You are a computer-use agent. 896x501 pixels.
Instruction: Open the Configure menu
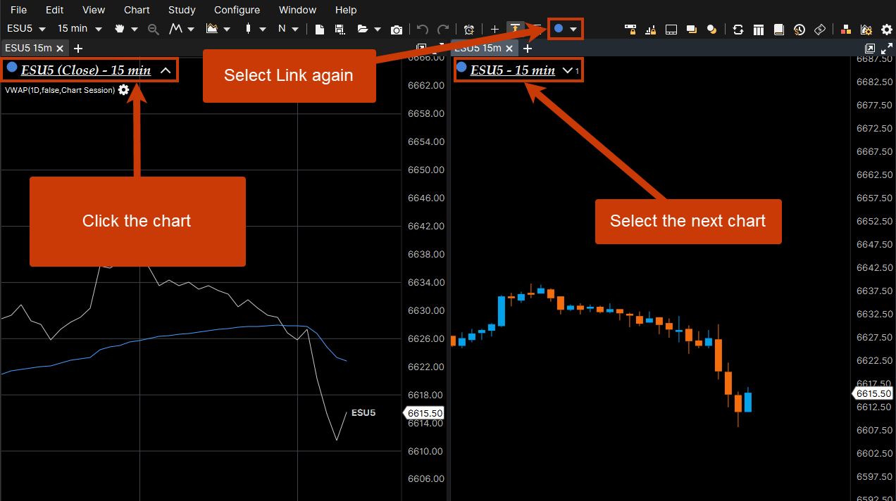click(237, 10)
